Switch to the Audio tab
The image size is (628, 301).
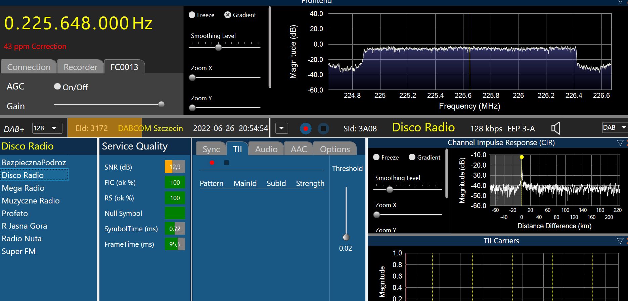coord(266,149)
